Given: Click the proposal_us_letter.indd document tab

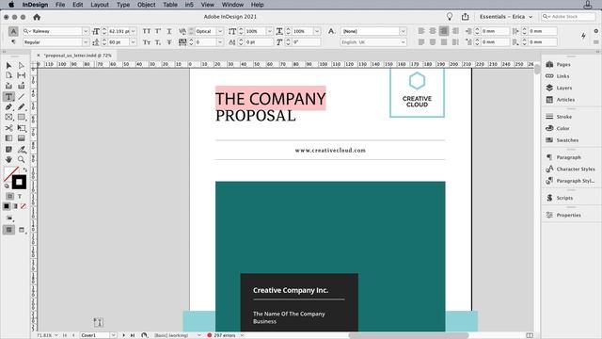Looking at the screenshot, I should (77, 56).
